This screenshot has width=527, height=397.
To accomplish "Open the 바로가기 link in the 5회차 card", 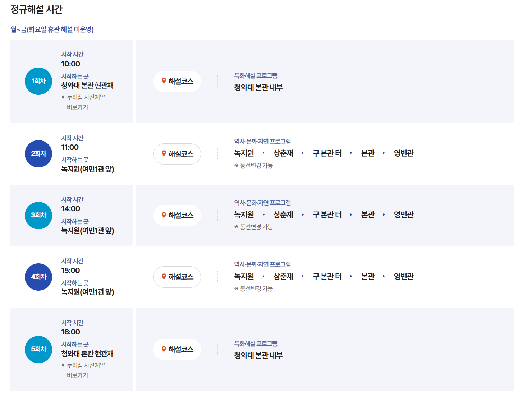I will pos(78,375).
